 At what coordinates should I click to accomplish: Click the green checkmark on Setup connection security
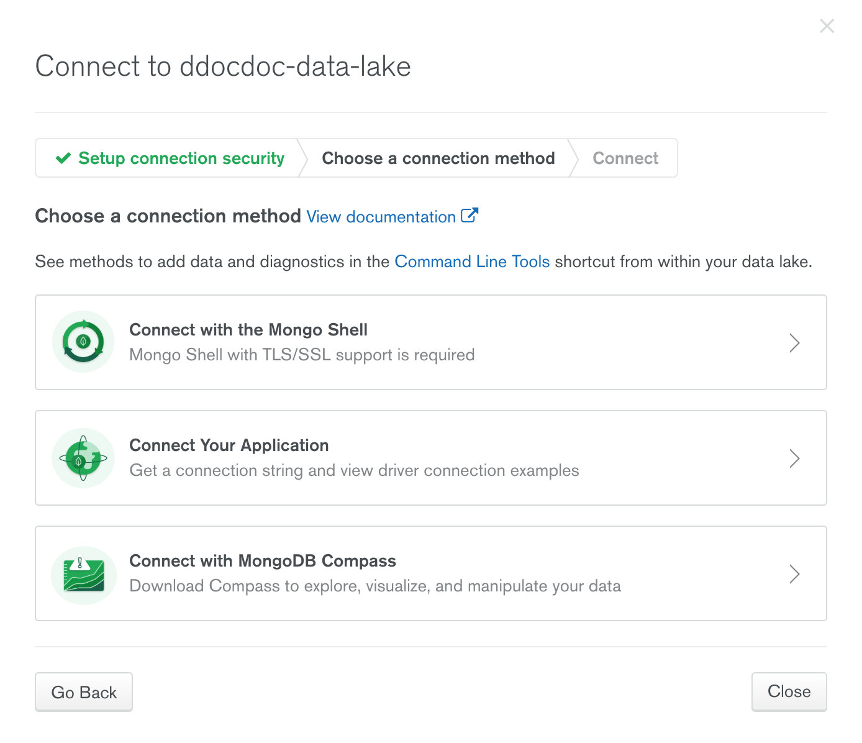point(63,158)
